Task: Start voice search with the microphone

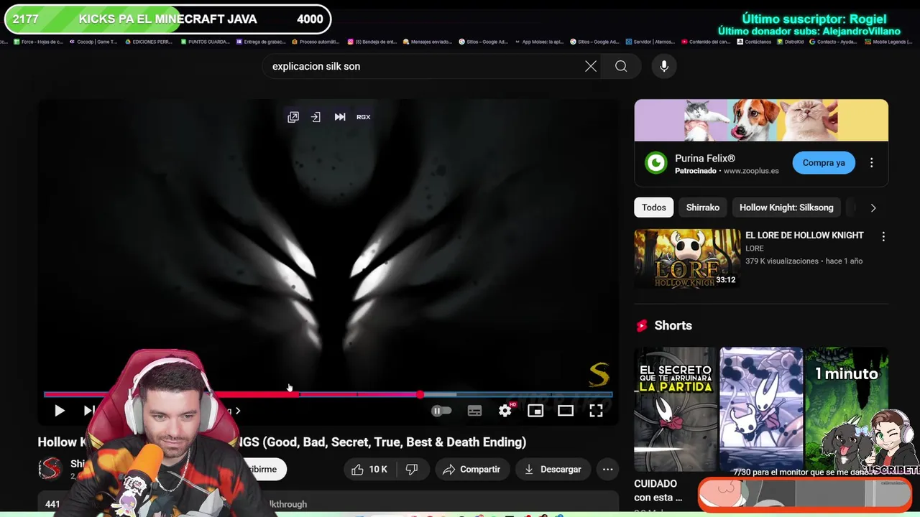Action: coord(664,66)
